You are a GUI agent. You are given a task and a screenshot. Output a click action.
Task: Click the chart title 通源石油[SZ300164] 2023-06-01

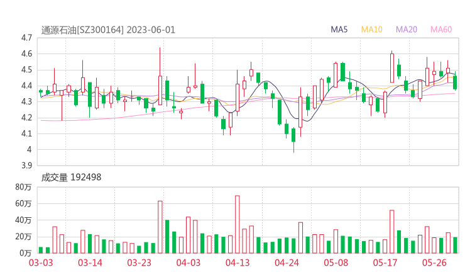[x=108, y=30]
